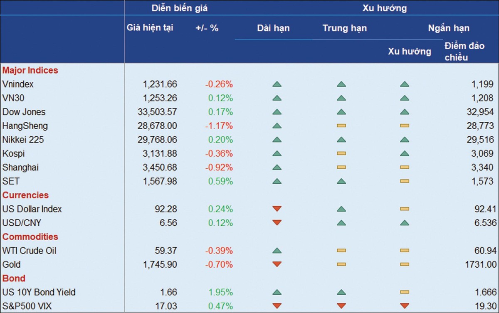Click WTI Crude Oil medium-term yellow icon
Viewport: 499px width, 313px height.
point(341,251)
